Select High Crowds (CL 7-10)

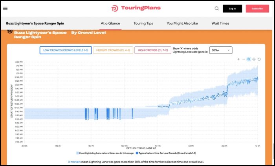tap(153, 50)
